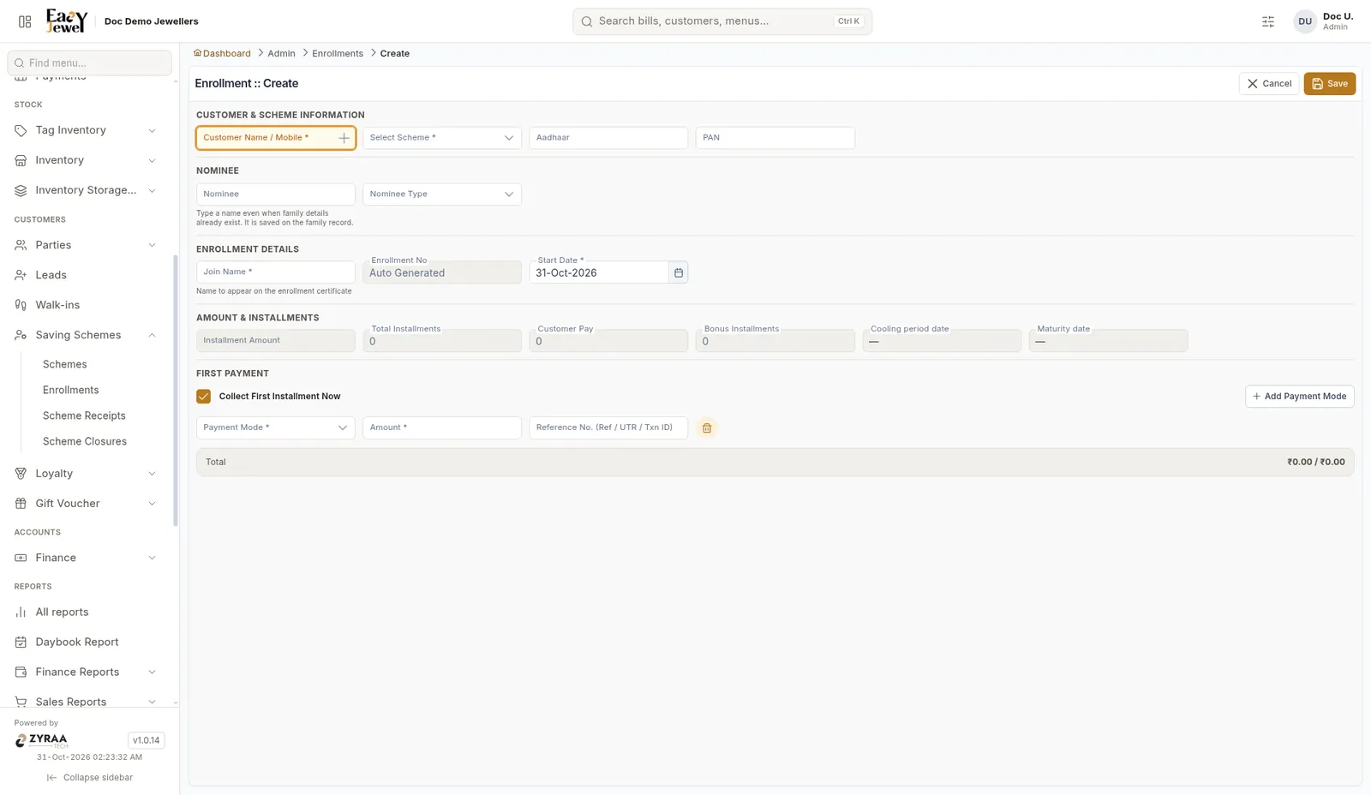Open Scheme Closures submenu item

pos(85,441)
